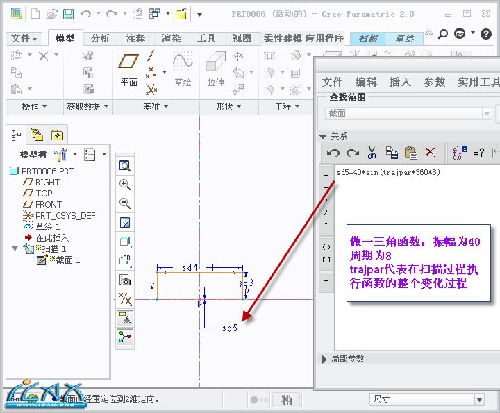The width and height of the screenshot is (500, 413).
Task: Open a file with the Open folder icon
Action: 51,14
